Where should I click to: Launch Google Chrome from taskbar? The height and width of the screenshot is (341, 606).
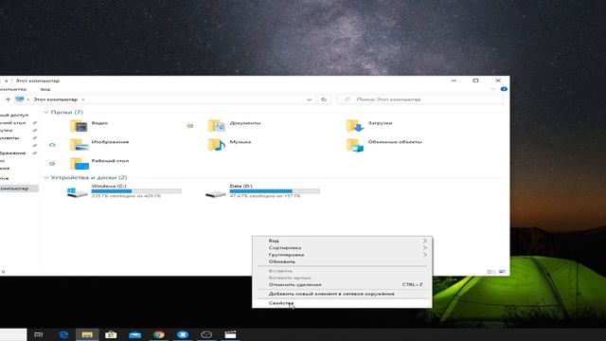159,334
